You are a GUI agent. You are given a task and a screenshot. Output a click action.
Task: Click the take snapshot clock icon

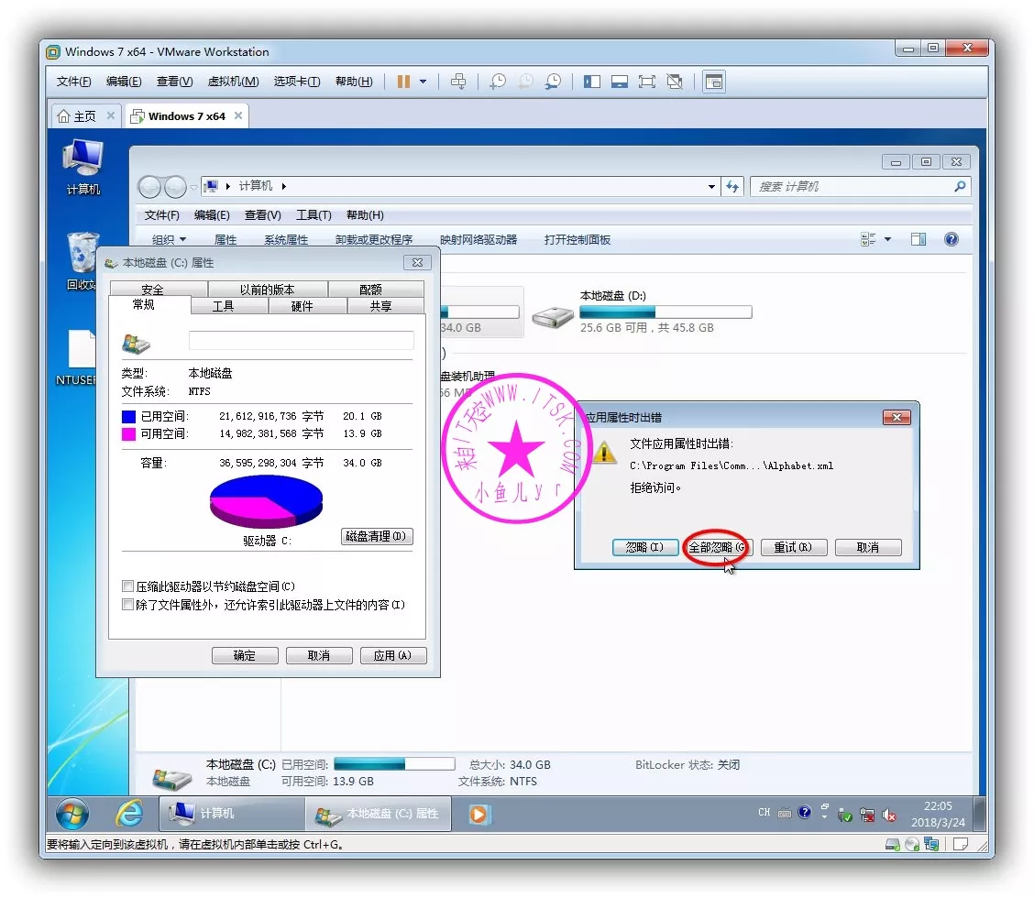[x=497, y=82]
